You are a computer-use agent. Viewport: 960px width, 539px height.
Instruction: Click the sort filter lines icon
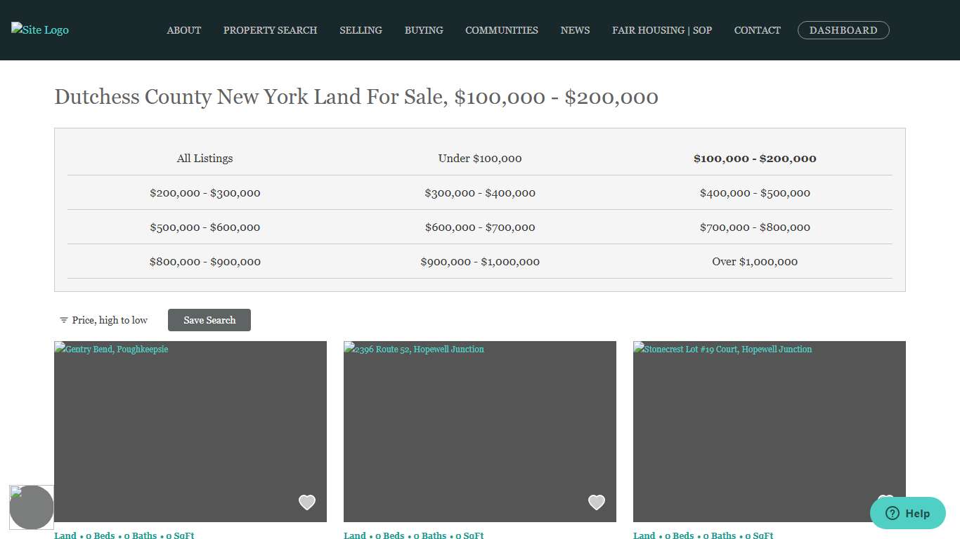(63, 320)
